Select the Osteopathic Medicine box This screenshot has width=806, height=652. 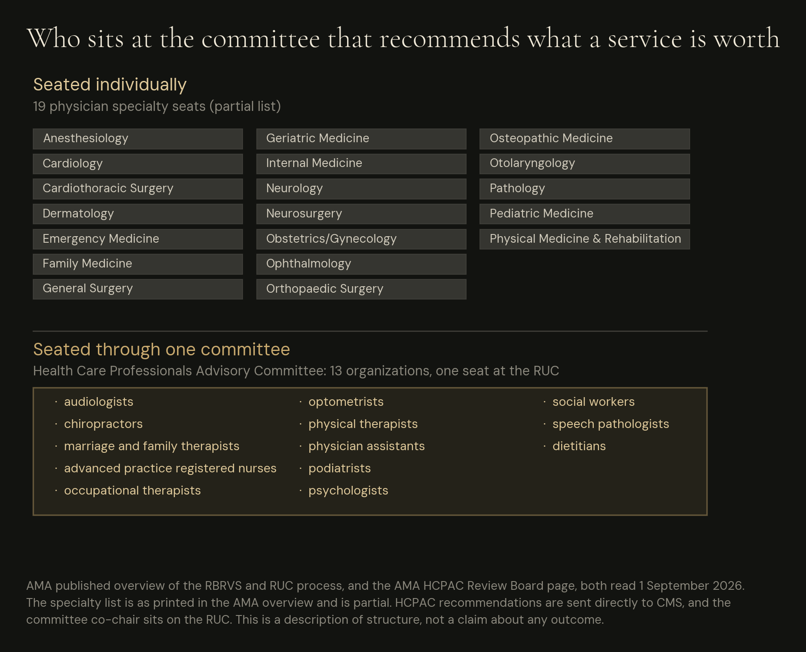(585, 139)
